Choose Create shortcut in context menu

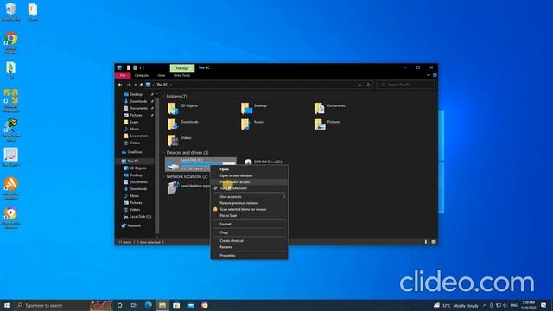(250, 240)
